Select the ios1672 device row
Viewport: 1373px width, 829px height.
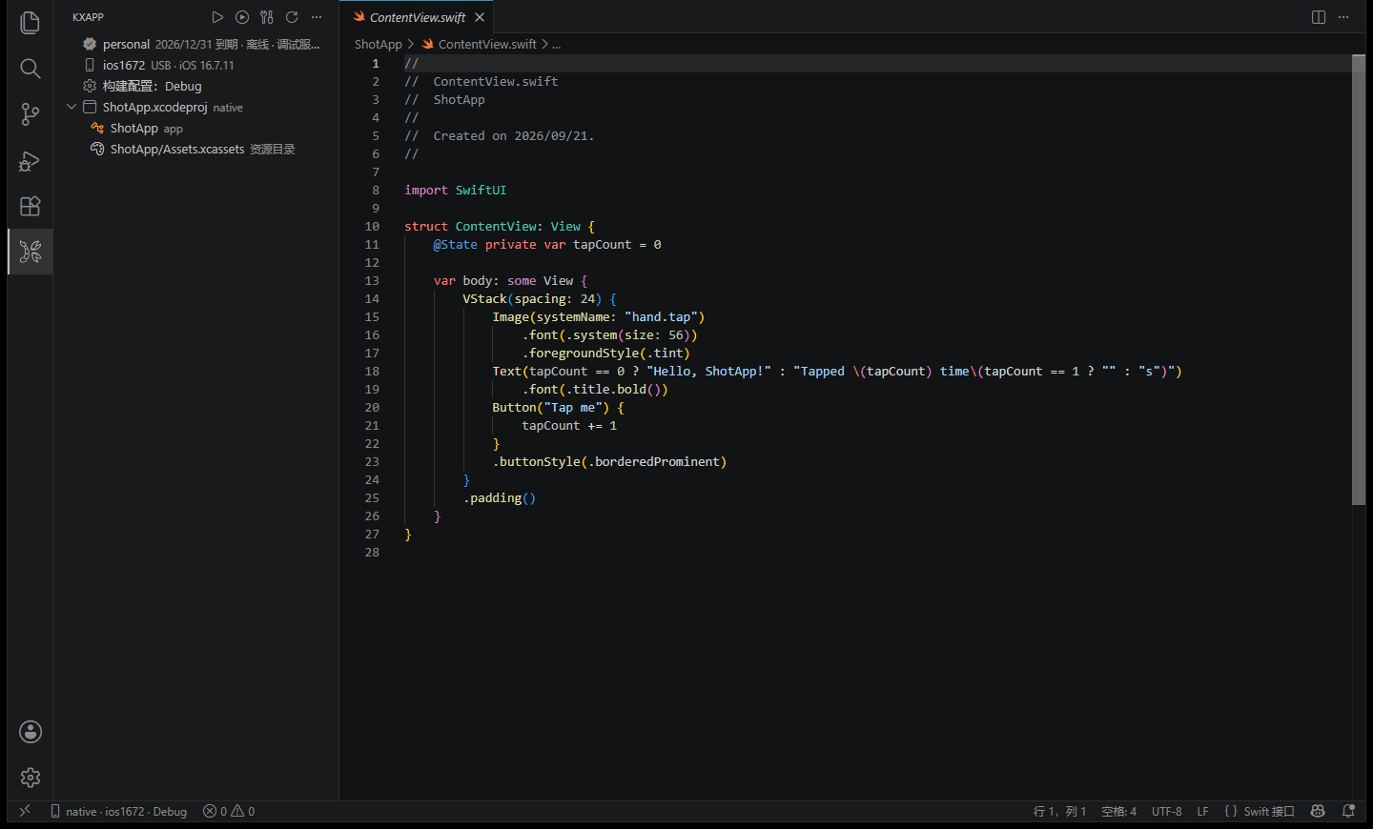pyautogui.click(x=195, y=65)
